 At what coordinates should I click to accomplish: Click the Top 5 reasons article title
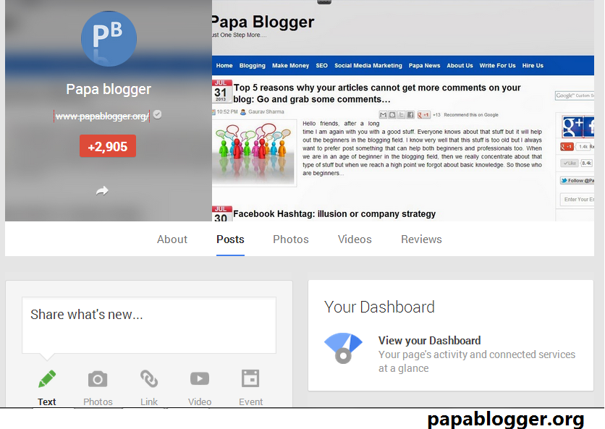pyautogui.click(x=377, y=93)
